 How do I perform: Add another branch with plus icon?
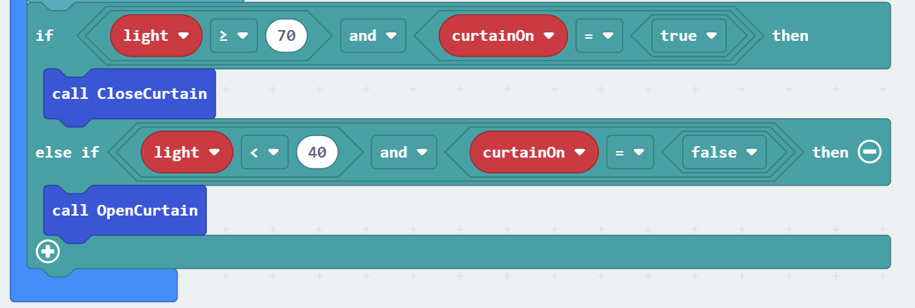pos(48,252)
